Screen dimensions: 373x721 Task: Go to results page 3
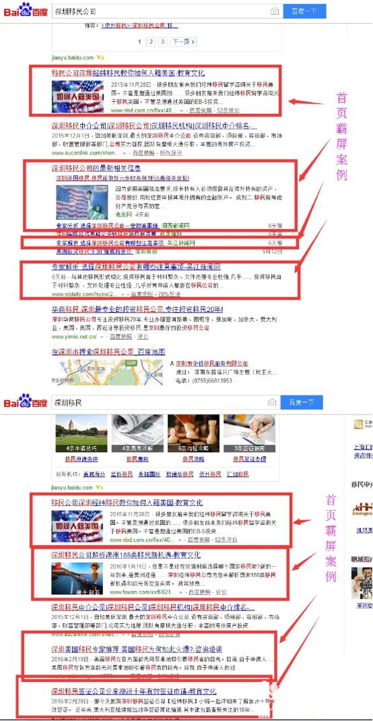[x=163, y=42]
